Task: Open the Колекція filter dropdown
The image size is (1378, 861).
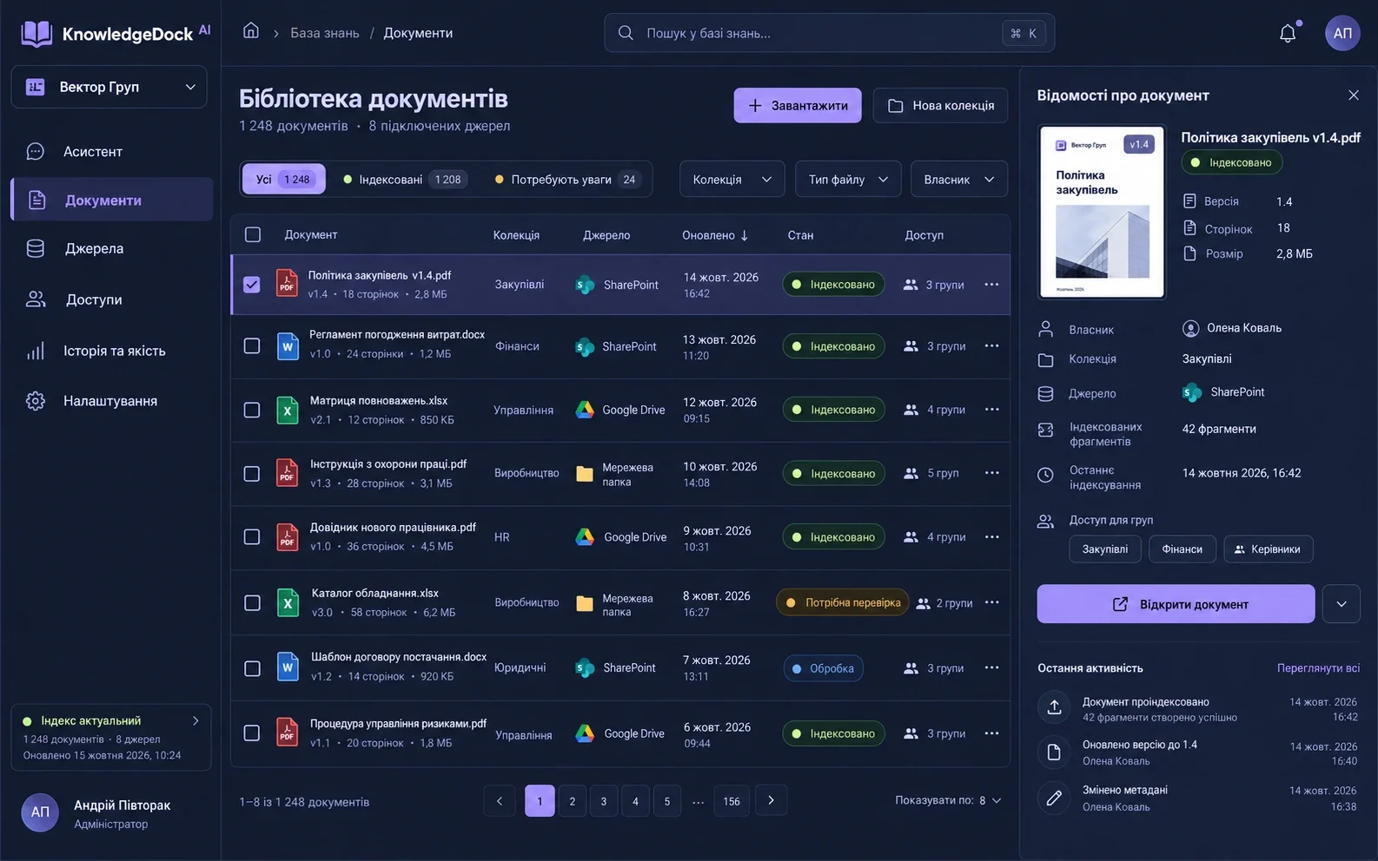Action: (732, 179)
